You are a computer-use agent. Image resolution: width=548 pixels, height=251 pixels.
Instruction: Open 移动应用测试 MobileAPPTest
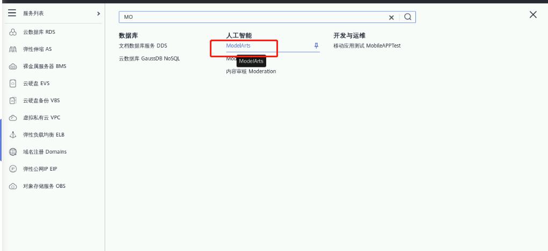tap(367, 45)
